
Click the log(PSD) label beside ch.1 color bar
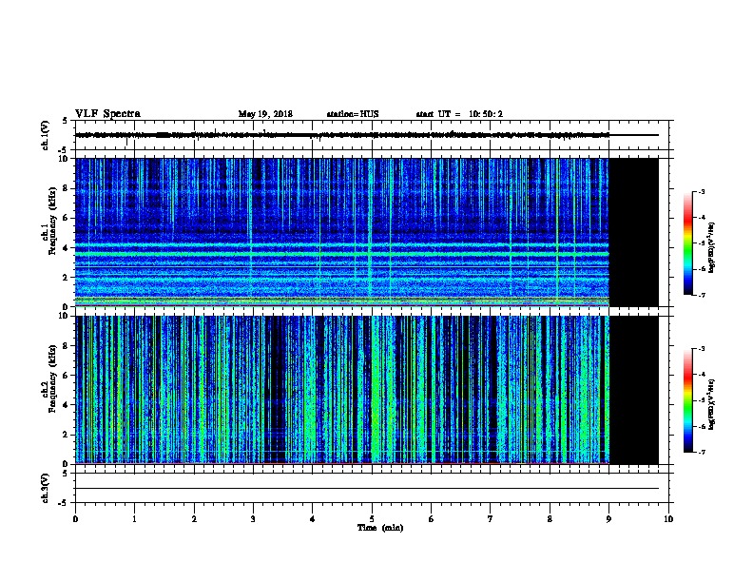[x=711, y=247]
